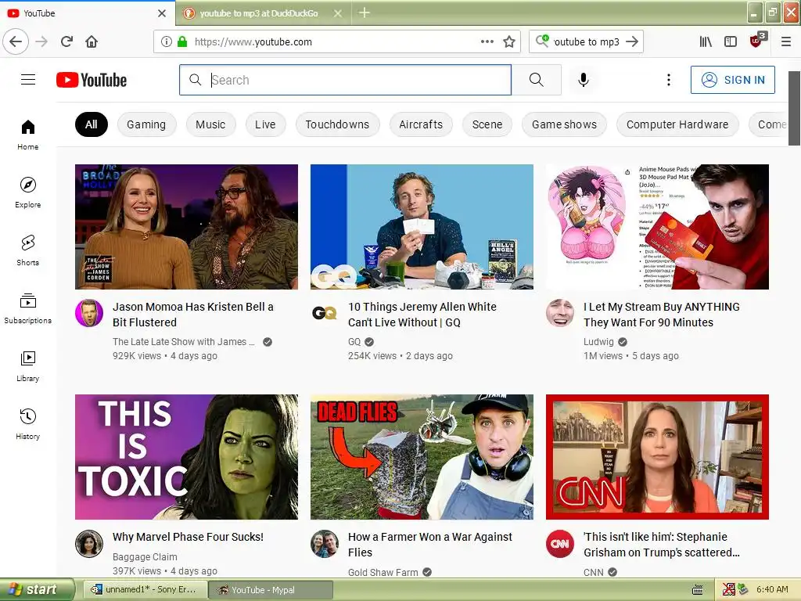
Task: Search with your voice microphone icon
Action: pyautogui.click(x=584, y=80)
